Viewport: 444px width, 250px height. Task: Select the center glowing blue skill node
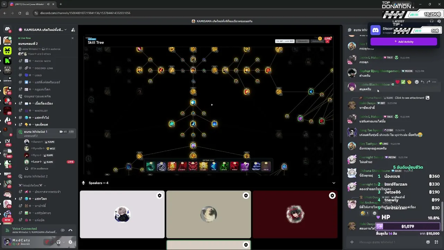pos(193,102)
